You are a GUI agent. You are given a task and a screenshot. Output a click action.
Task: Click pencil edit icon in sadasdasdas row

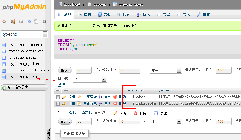tap(64, 103)
